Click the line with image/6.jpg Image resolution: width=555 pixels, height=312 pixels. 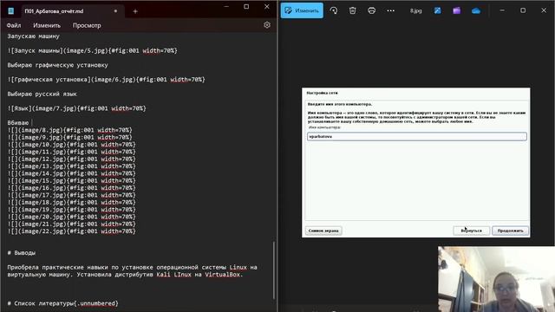point(106,80)
